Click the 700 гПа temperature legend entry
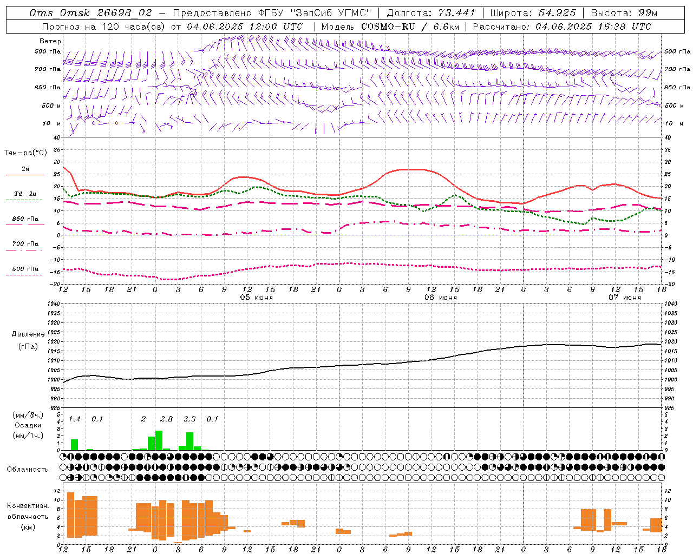This screenshot has width=693, height=554. tap(25, 244)
